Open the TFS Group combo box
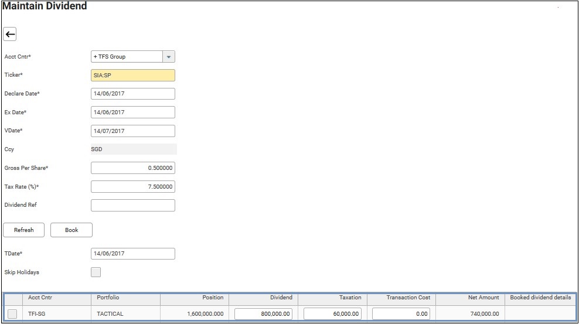This screenshot has width=579, height=324. [126, 57]
